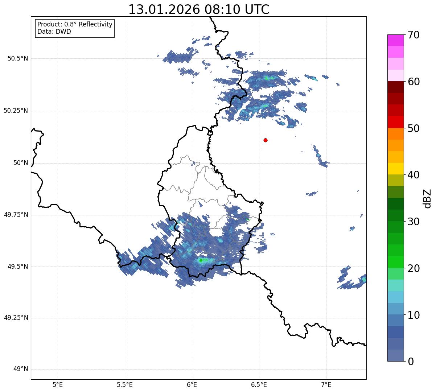The height and width of the screenshot is (392, 436).
Task: Pick the light green colorbar swatch just above the 20 tick
Action: [x=395, y=262]
